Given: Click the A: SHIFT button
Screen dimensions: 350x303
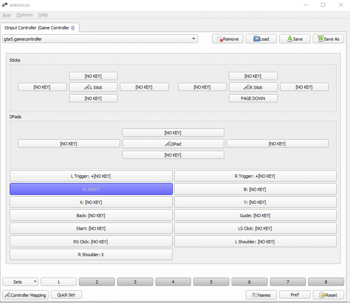Looking at the screenshot, I should point(91,189).
